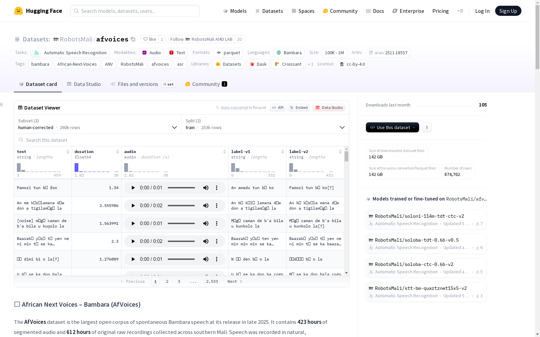The image size is (540, 337).
Task: Click the more options kebab beside Use this dataset
Action: tap(427, 127)
